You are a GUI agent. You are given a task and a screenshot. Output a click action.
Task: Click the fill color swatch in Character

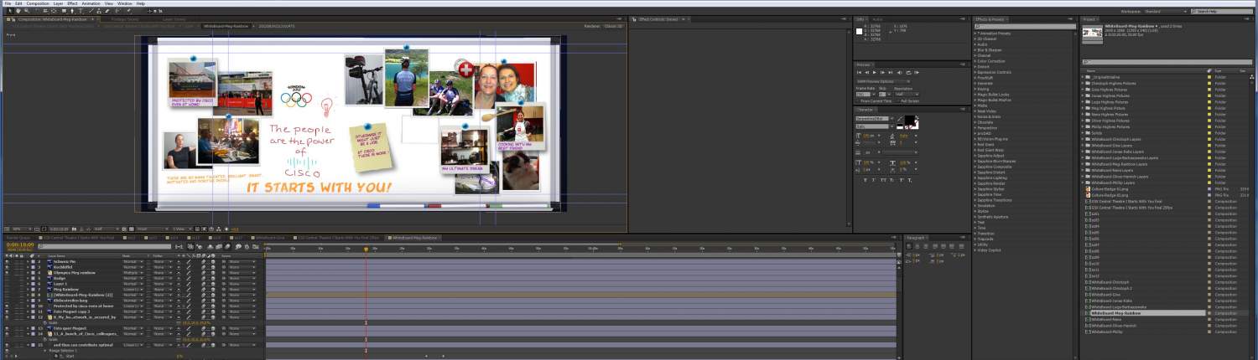tap(909, 119)
